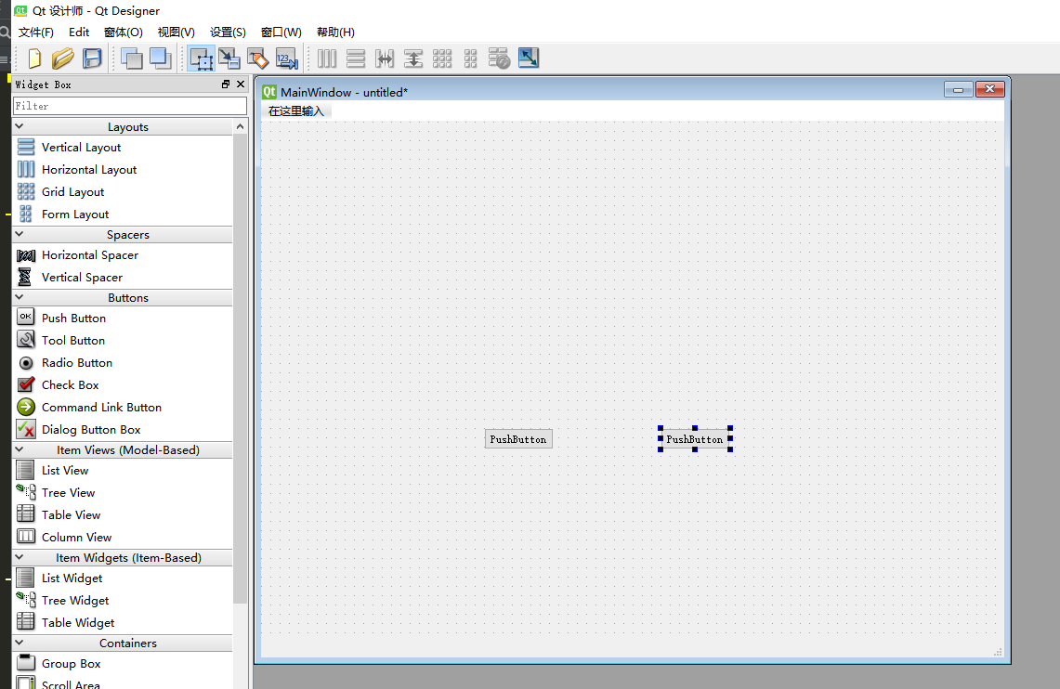
Task: Focus the Widget Box Filter field
Action: coord(130,106)
